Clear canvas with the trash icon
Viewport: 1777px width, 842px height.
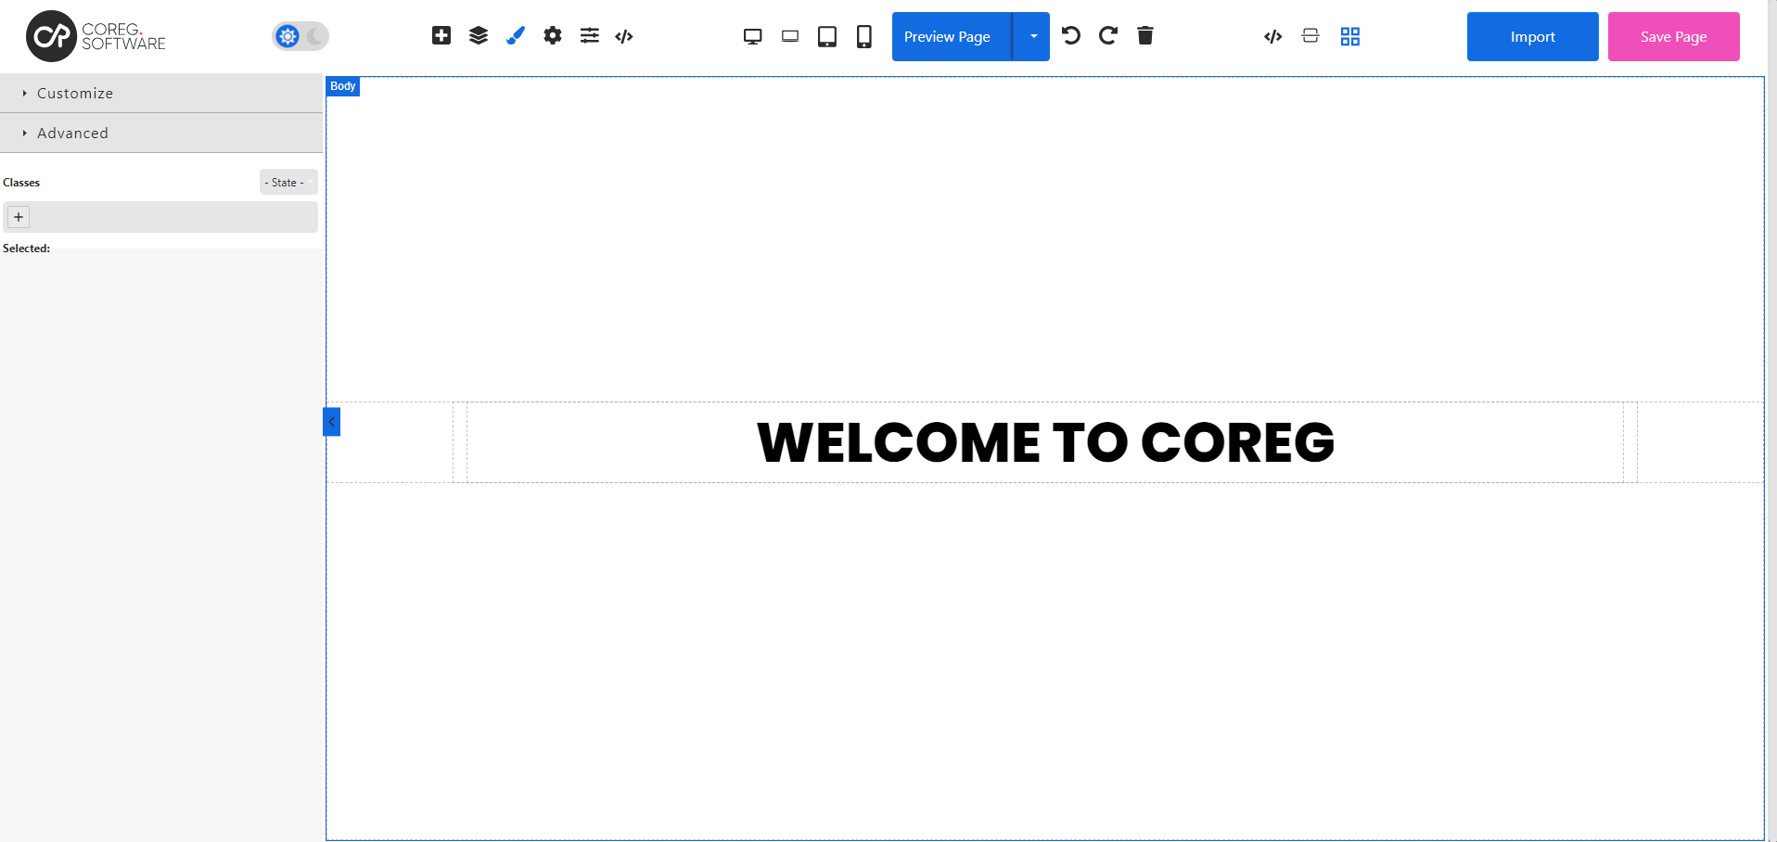tap(1145, 35)
